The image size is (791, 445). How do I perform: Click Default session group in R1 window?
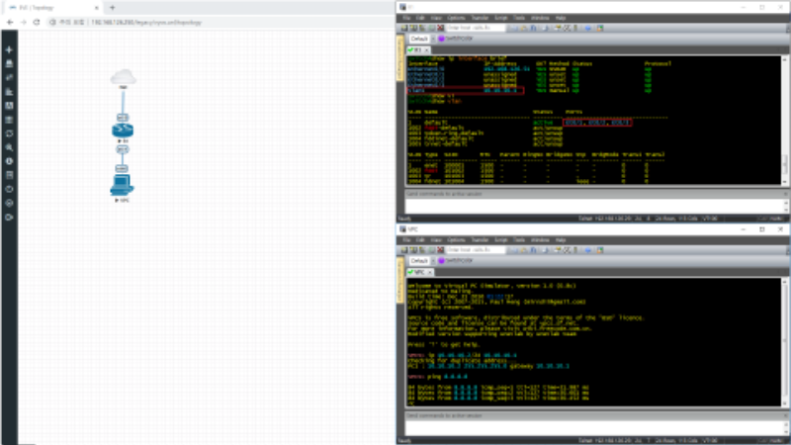(x=419, y=38)
